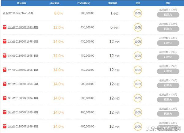Click 14.0% rate in 企业贷C1805071696-1期 row
Screen dimensions: 184x133
point(59,70)
